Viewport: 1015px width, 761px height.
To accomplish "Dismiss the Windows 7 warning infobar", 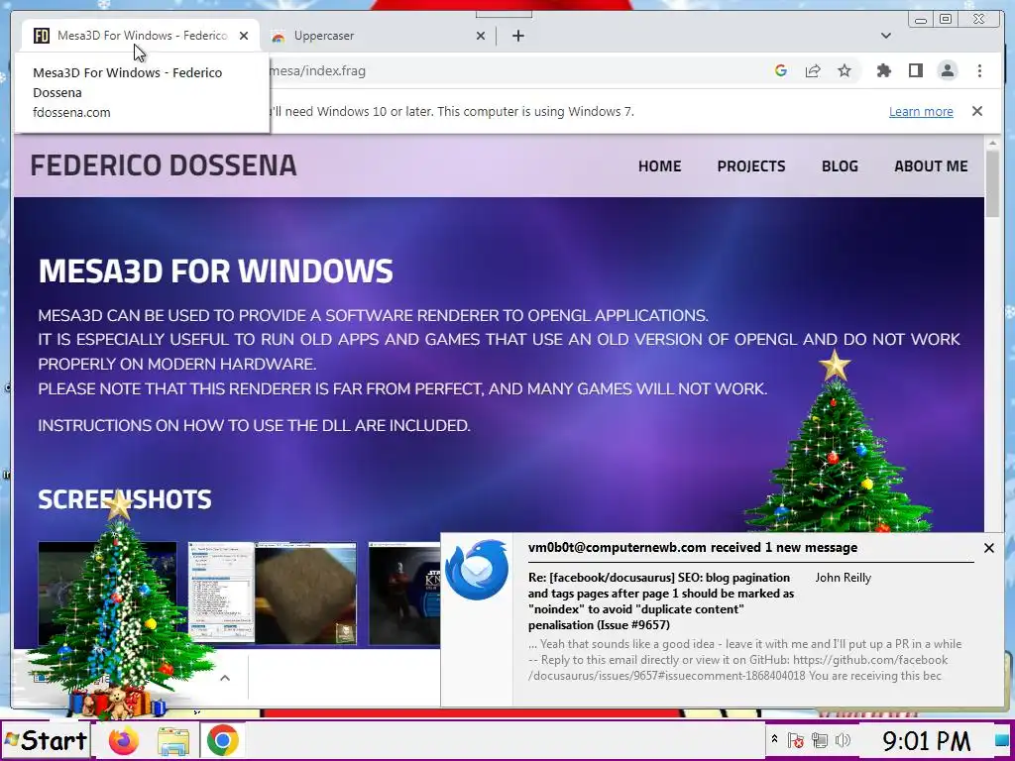I will (x=977, y=111).
